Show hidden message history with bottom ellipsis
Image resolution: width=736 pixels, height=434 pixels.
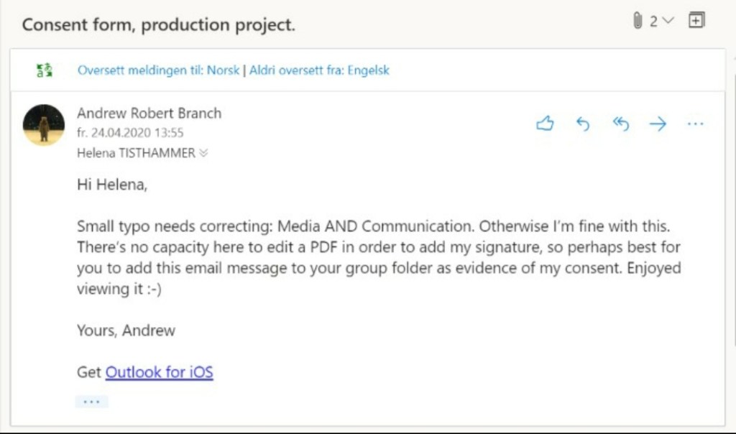coord(91,401)
